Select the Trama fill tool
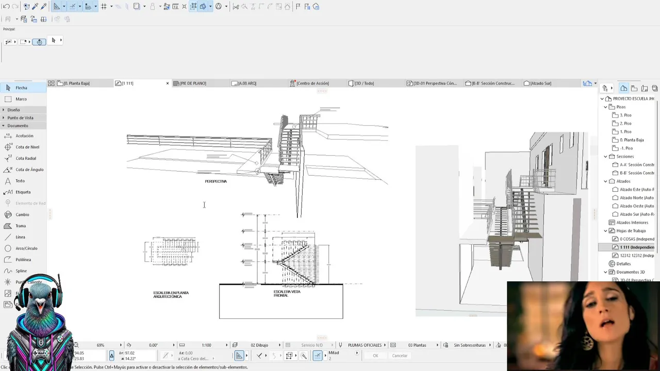The image size is (660, 371). tap(23, 226)
